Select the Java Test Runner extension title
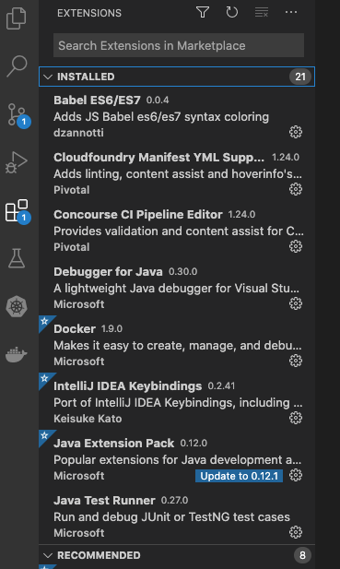This screenshot has width=340, height=569. point(104,501)
